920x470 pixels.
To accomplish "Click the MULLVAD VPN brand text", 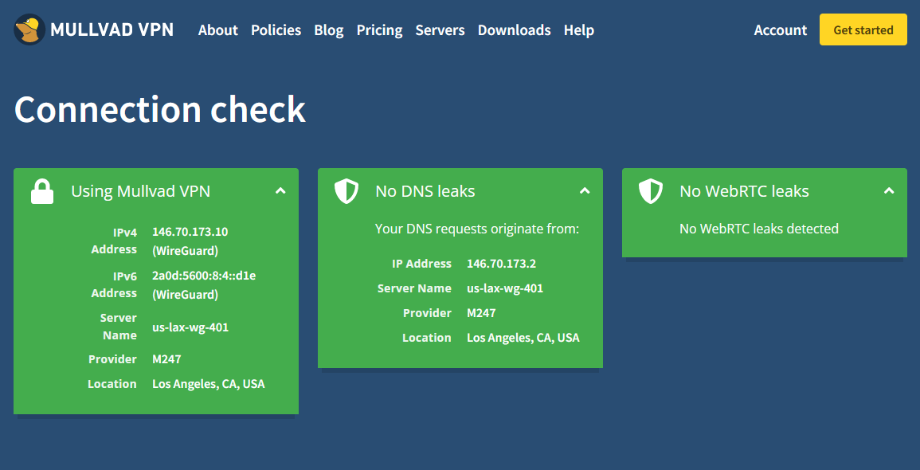I will 112,30.
